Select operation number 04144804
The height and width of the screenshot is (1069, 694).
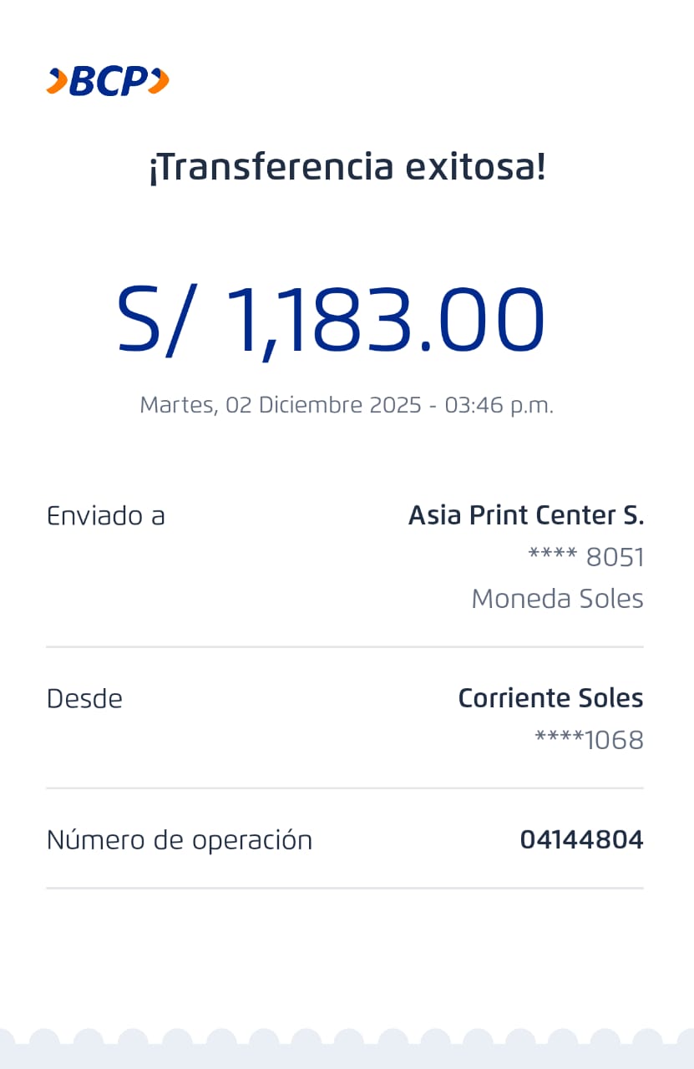(581, 840)
